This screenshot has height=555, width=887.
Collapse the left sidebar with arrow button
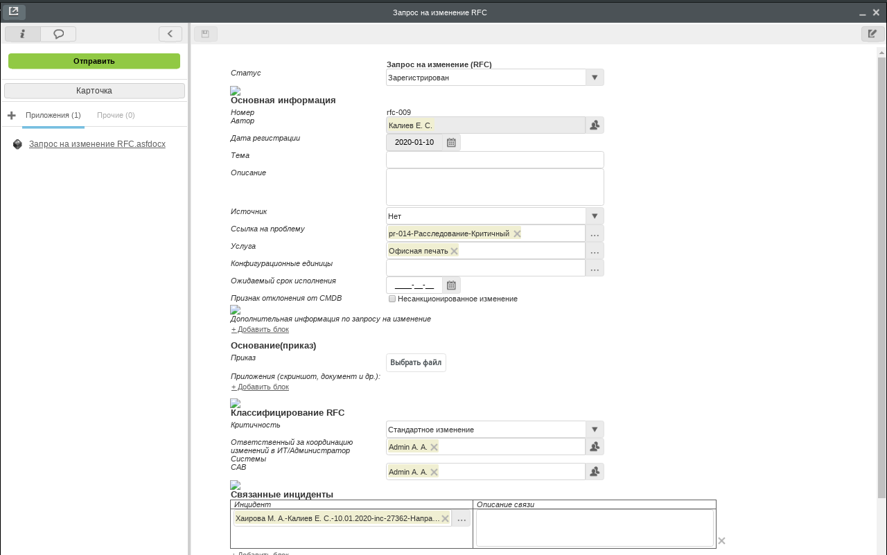pos(170,34)
